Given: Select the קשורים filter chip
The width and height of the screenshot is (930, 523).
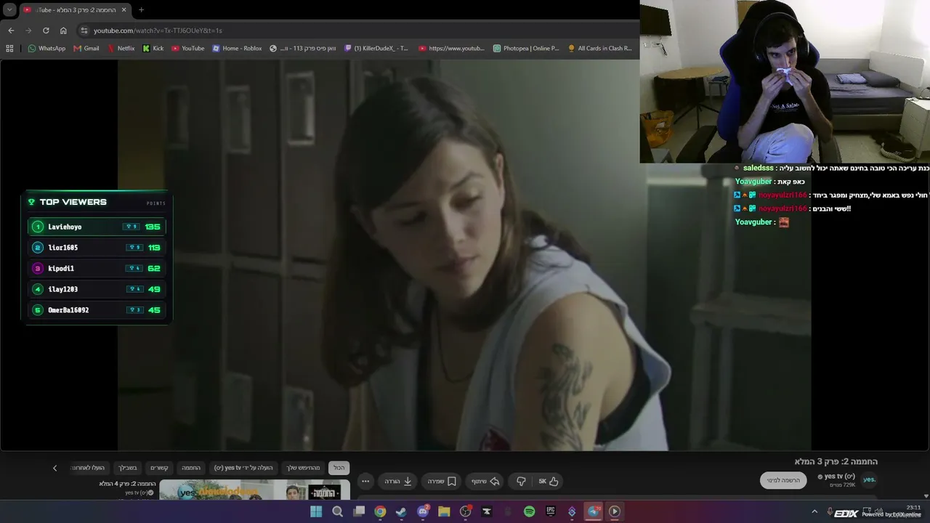Looking at the screenshot, I should coord(159,468).
